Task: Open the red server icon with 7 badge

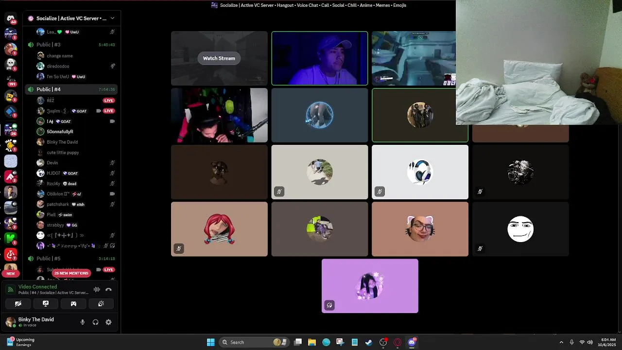Action: tap(11, 254)
